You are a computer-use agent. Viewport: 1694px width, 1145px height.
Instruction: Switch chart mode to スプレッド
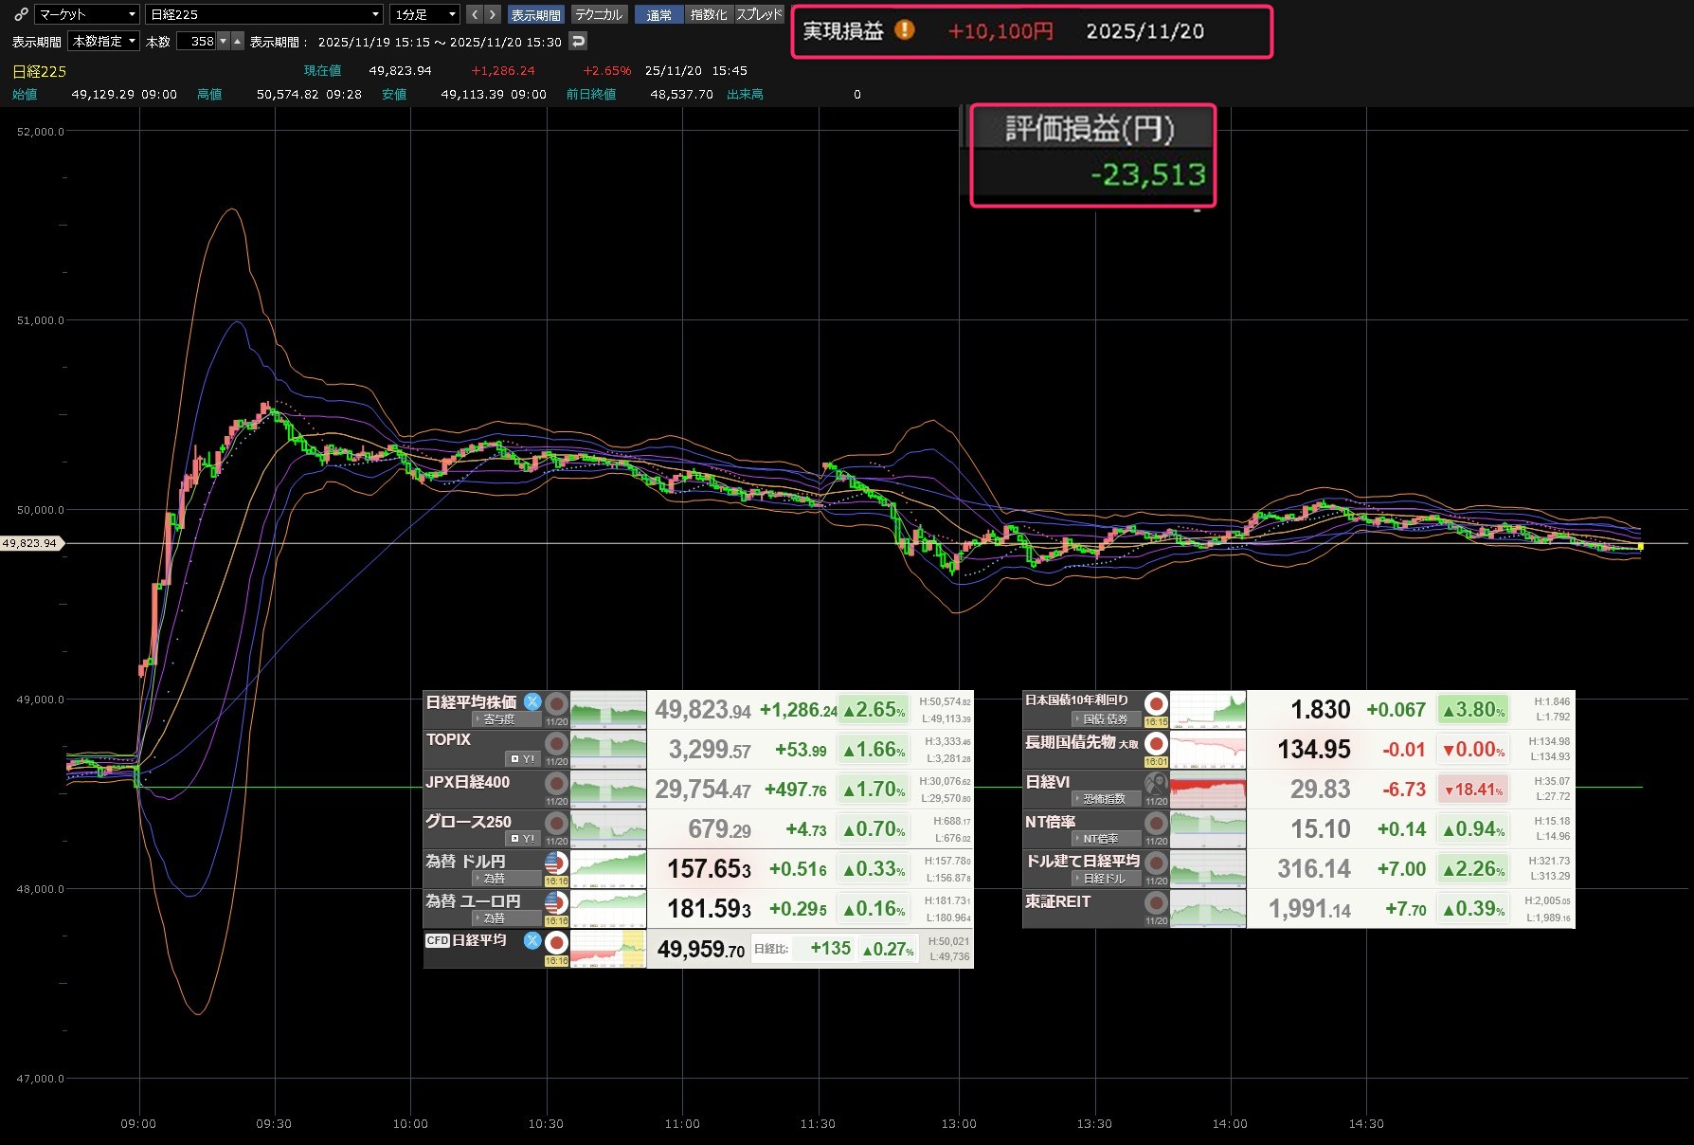click(759, 14)
